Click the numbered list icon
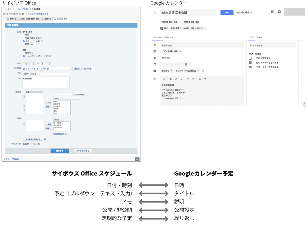This screenshot has height=230, width=308. tap(188, 79)
